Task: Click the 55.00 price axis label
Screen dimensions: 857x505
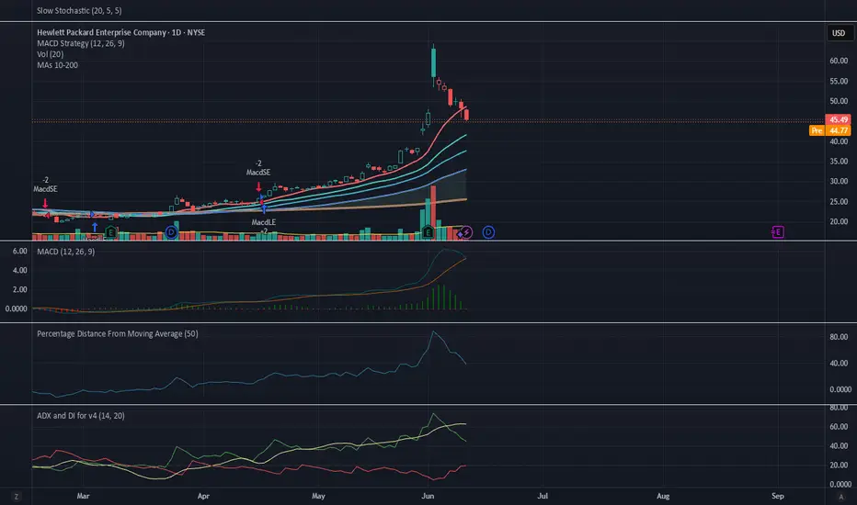Action: pyautogui.click(x=839, y=81)
